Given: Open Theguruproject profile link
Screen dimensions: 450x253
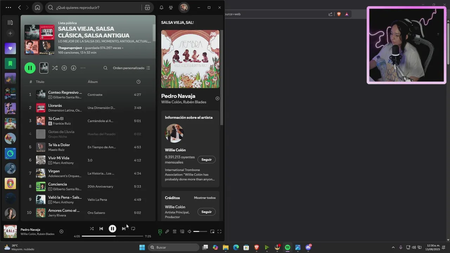Looking at the screenshot, I should coord(70,48).
